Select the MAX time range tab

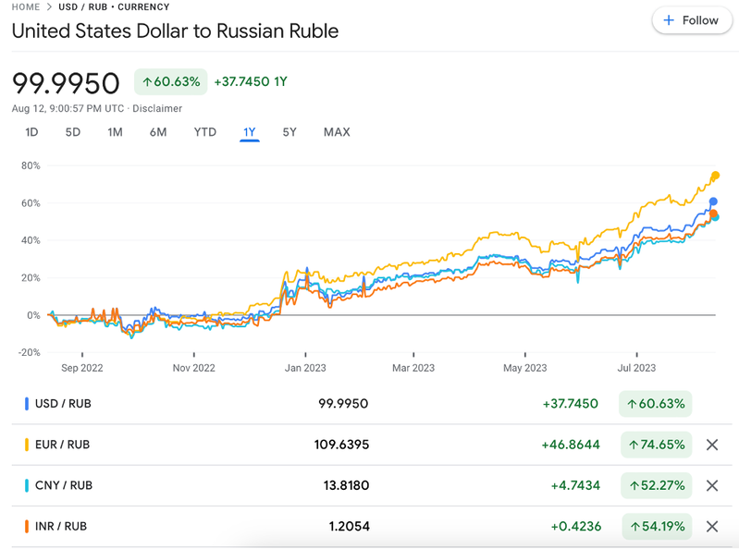pyautogui.click(x=337, y=132)
